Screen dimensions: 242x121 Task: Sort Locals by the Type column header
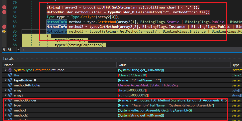click(236, 65)
